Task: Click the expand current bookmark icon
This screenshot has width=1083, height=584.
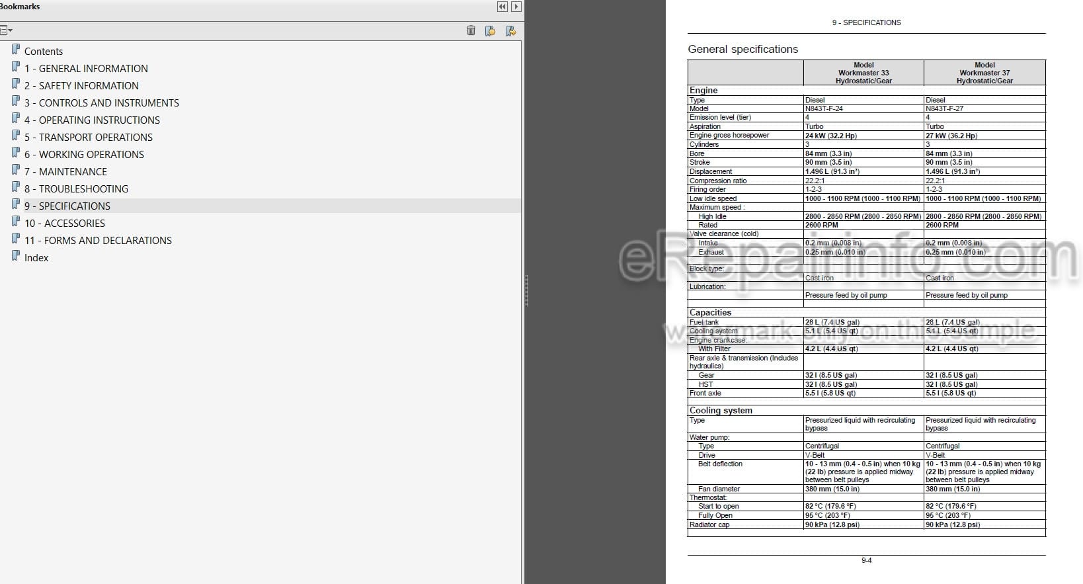Action: (x=510, y=30)
